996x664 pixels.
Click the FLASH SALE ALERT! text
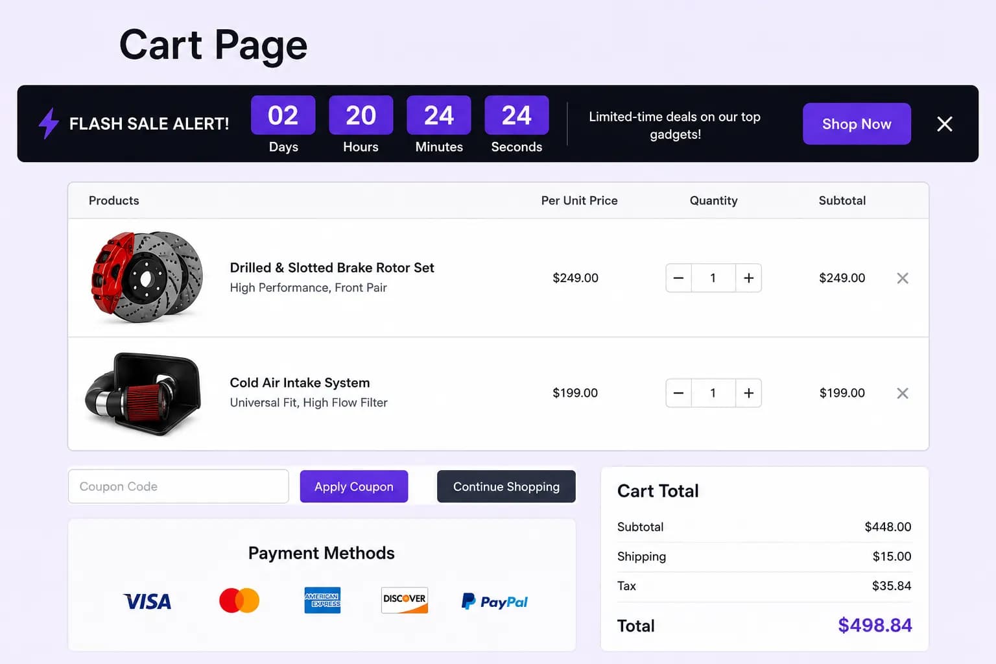149,124
